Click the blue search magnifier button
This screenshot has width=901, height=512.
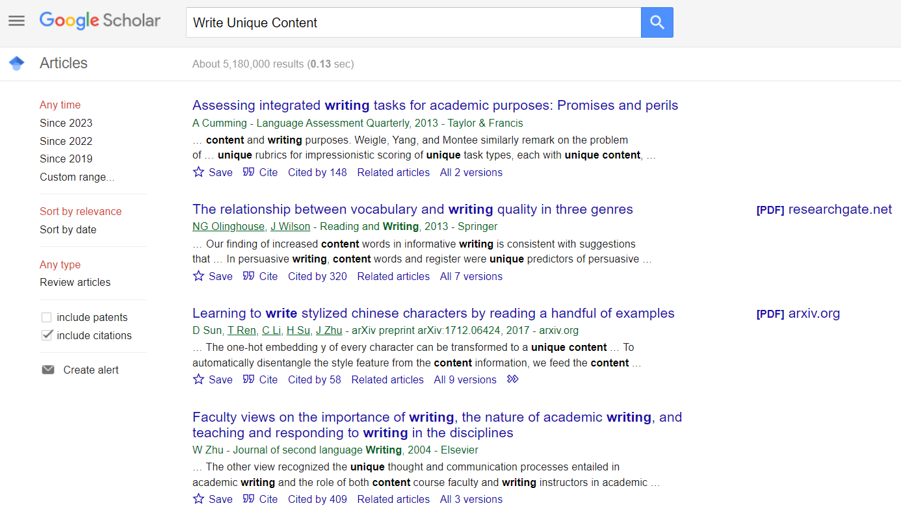click(x=657, y=23)
